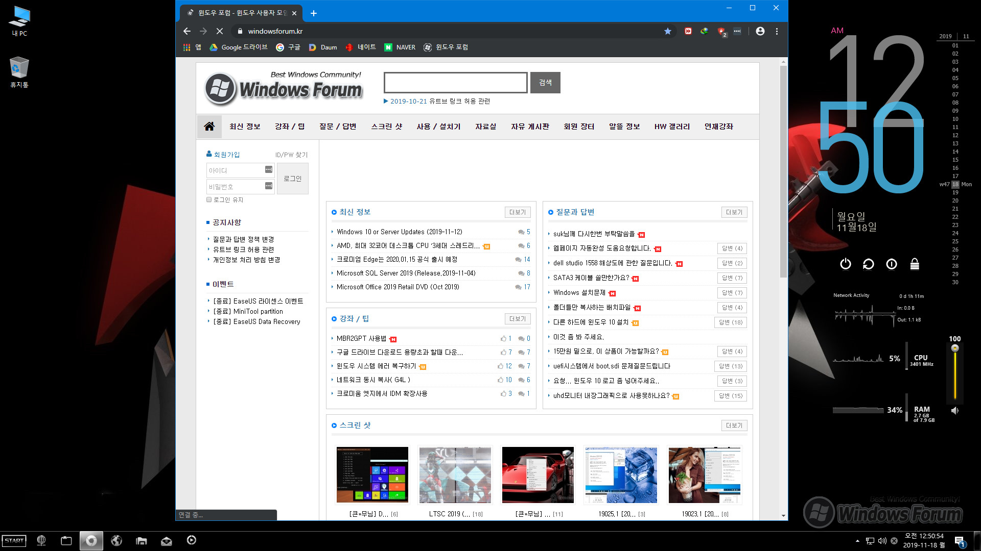Image resolution: width=981 pixels, height=551 pixels.
Task: Open the Daum bookmark
Action: tap(323, 47)
